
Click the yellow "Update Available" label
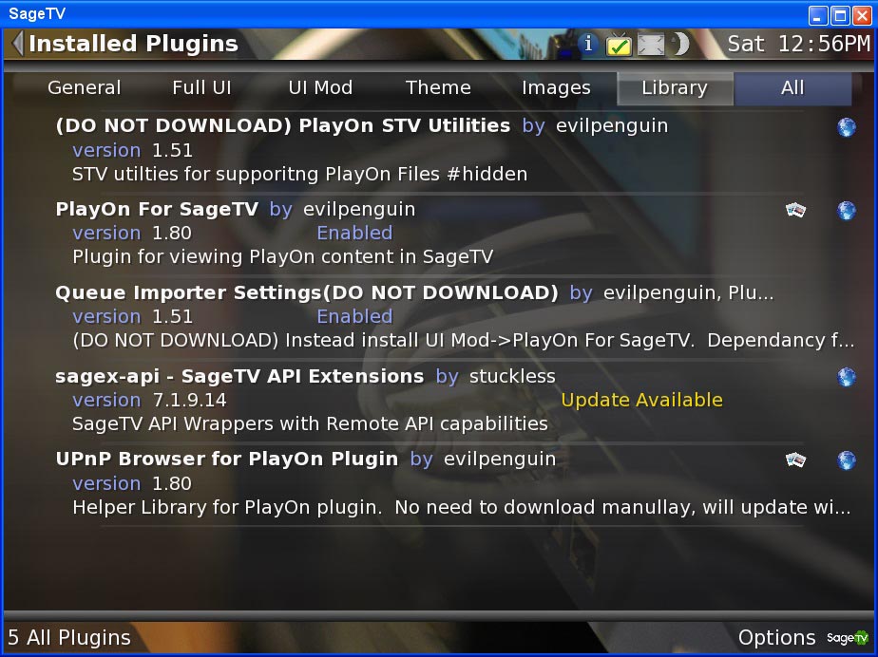coord(641,400)
